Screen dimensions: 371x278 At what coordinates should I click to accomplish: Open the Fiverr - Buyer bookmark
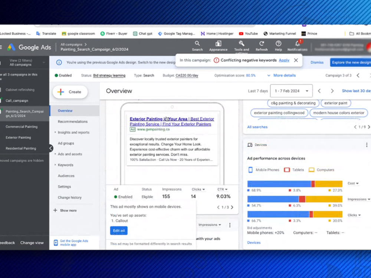114,34
